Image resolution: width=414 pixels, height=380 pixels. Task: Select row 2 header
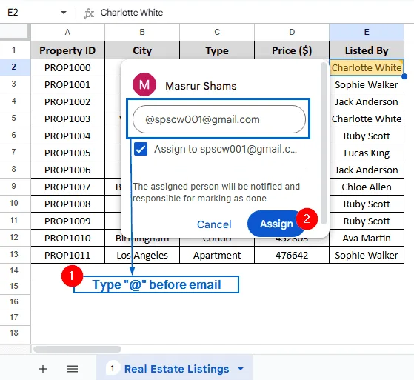(x=15, y=67)
